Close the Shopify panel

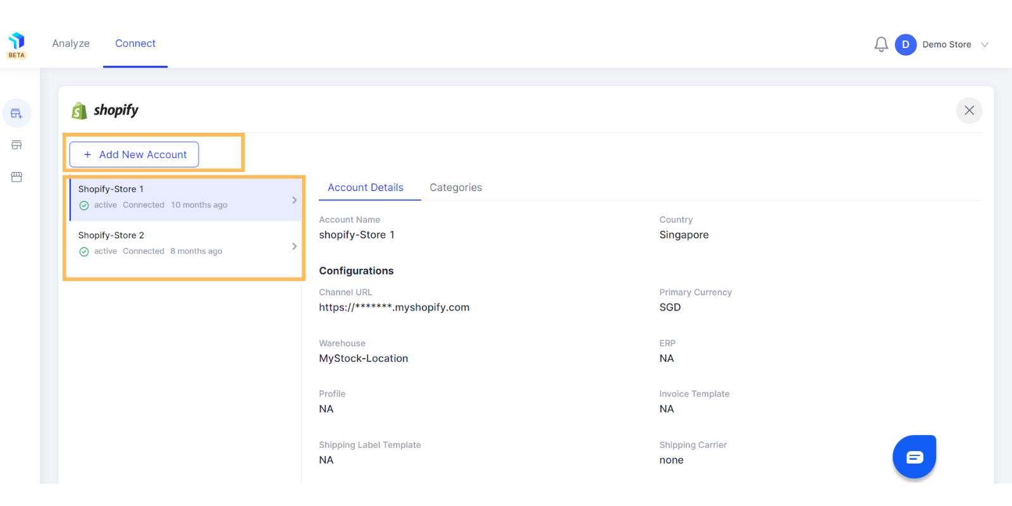coord(969,110)
